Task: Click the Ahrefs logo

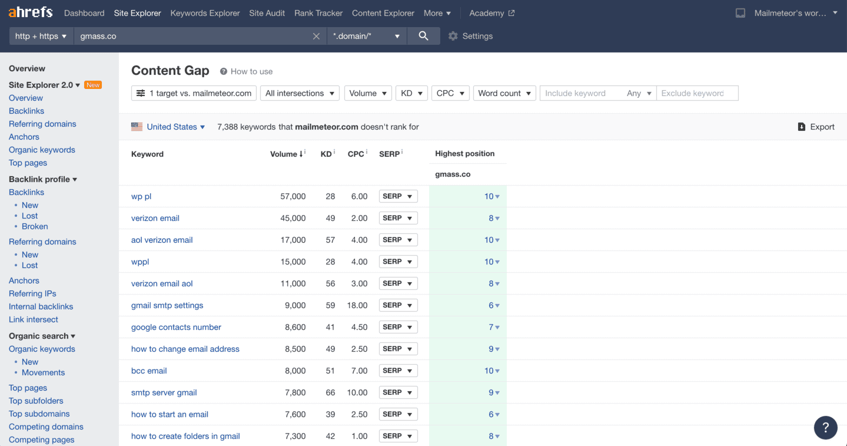Action: pyautogui.click(x=31, y=12)
